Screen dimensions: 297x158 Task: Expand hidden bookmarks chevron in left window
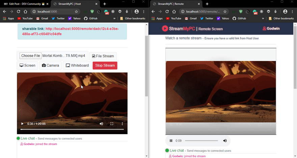(x=114, y=18)
